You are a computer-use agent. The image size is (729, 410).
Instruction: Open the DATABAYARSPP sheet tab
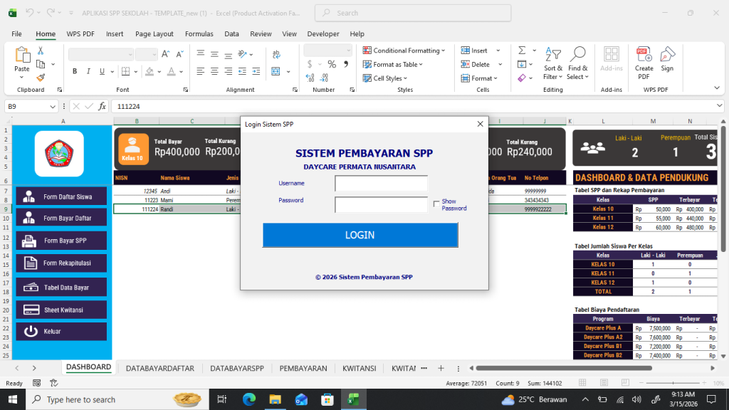pos(236,368)
